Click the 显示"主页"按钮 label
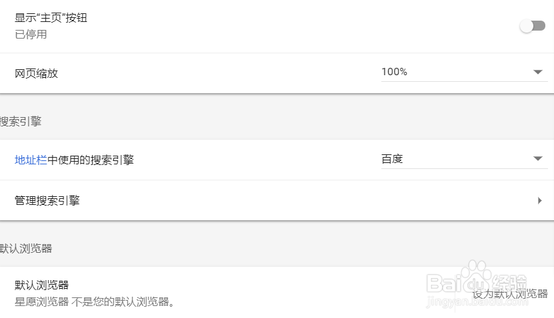The height and width of the screenshot is (318, 554). (x=51, y=18)
